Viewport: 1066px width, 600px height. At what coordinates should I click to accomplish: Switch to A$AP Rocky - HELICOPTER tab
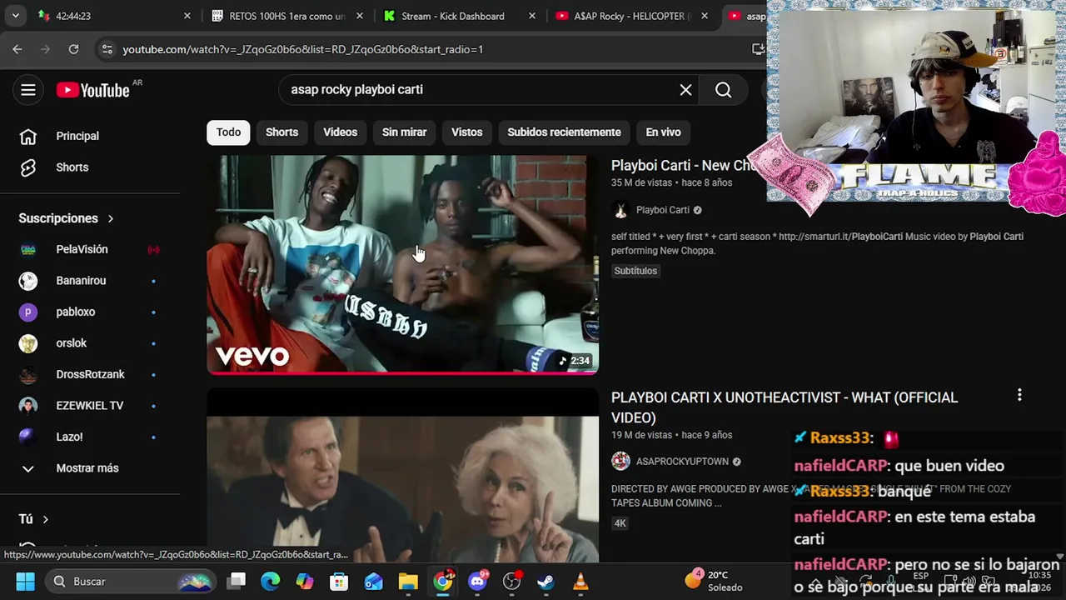tap(631, 16)
